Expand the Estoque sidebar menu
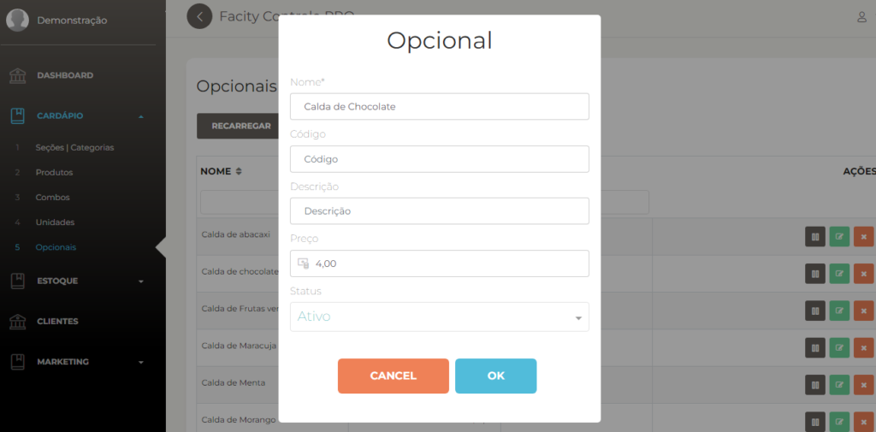This screenshot has width=876, height=432. pyautogui.click(x=141, y=281)
